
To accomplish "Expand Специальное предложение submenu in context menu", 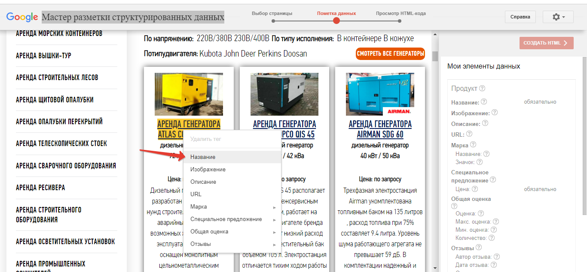I will (x=232, y=219).
